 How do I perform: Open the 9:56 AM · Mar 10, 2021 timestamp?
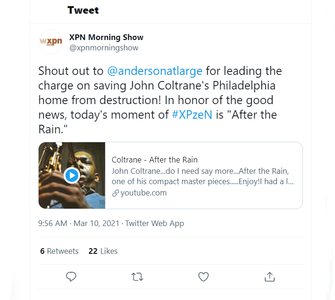click(79, 223)
